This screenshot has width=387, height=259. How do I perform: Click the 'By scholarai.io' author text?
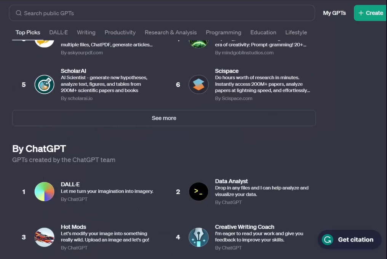77,98
